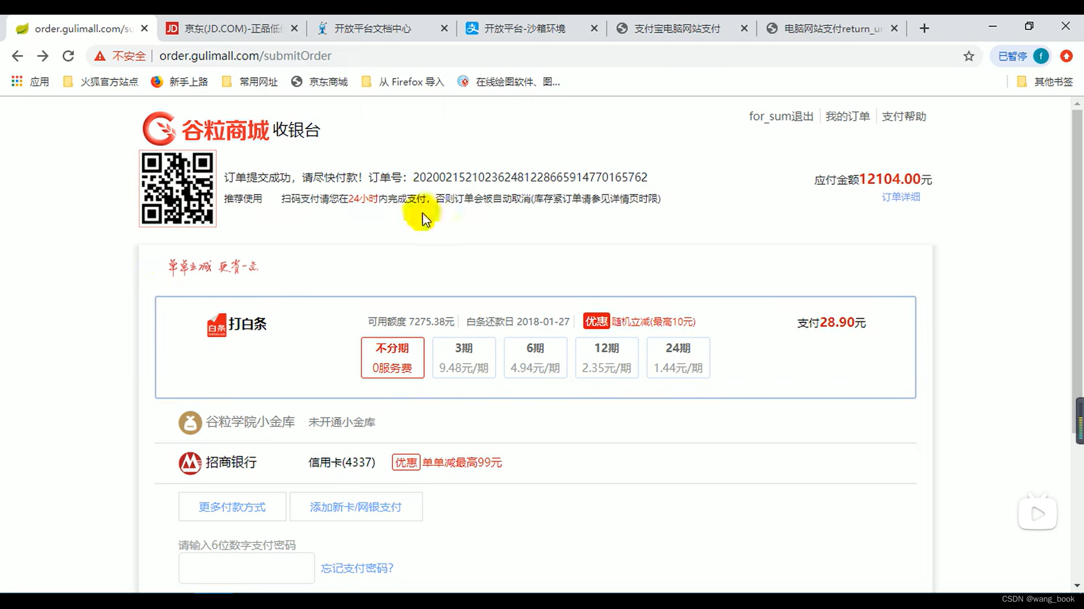This screenshot has width=1084, height=609.
Task: Click 忘记支付密码? link
Action: pyautogui.click(x=357, y=568)
